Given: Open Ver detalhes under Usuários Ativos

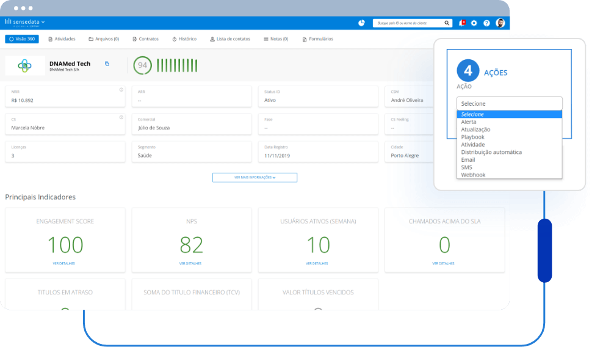Looking at the screenshot, I should point(317,263).
